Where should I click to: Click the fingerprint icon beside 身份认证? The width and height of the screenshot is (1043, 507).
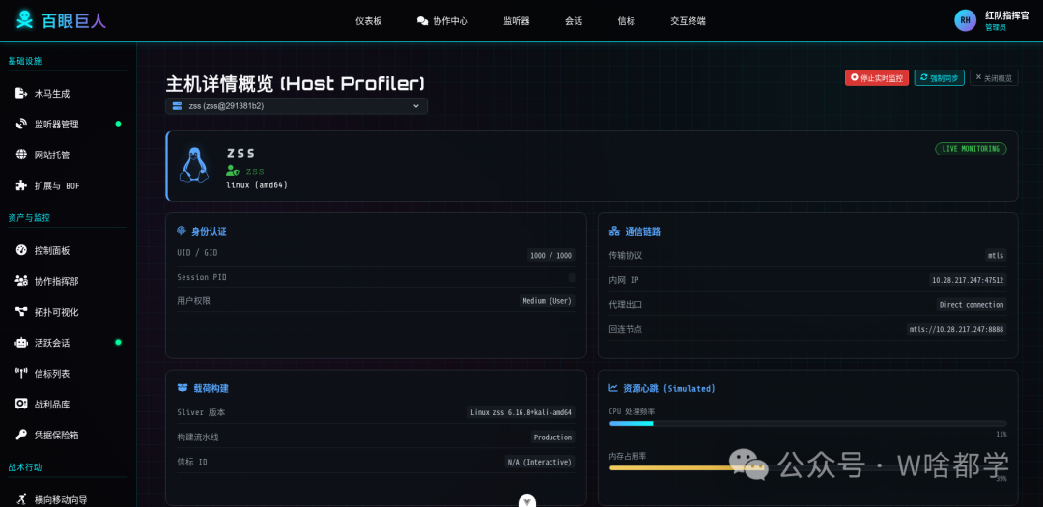click(x=181, y=231)
